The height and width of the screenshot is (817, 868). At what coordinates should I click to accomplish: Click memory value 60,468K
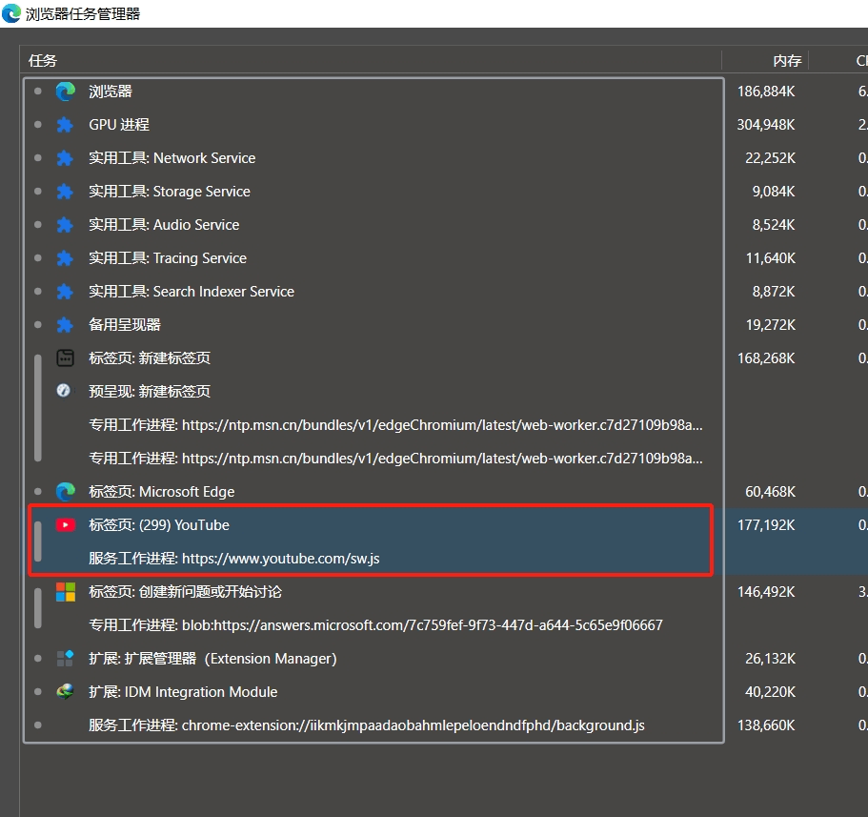tap(770, 491)
